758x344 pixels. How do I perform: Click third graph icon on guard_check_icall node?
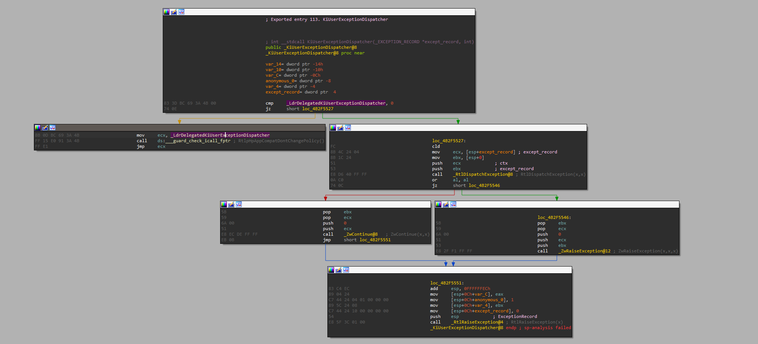tap(53, 128)
